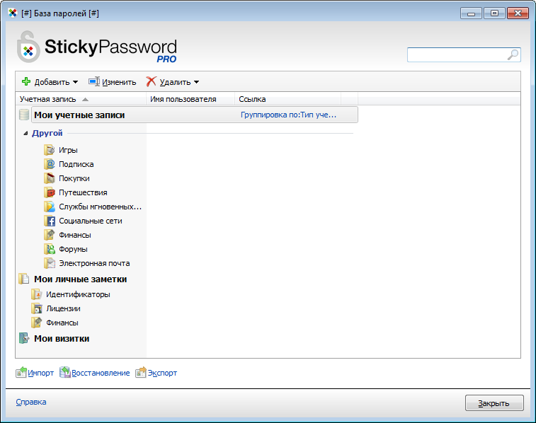
Task: Select the Мои личные заметки heading
Action: click(80, 279)
